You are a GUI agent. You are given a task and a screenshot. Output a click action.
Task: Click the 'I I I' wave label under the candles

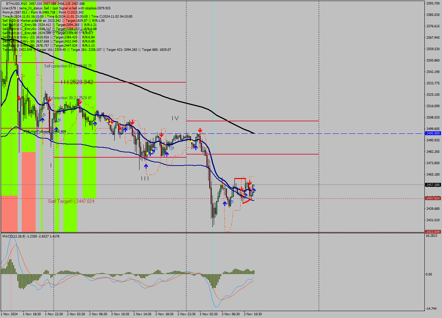click(145, 178)
